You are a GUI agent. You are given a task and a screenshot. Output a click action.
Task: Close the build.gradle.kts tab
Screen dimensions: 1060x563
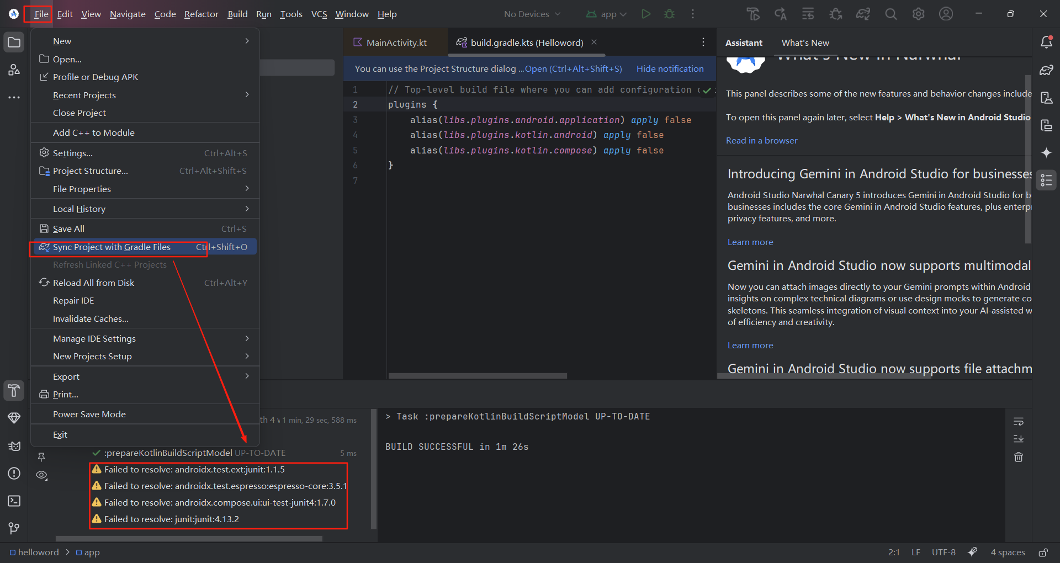(594, 42)
